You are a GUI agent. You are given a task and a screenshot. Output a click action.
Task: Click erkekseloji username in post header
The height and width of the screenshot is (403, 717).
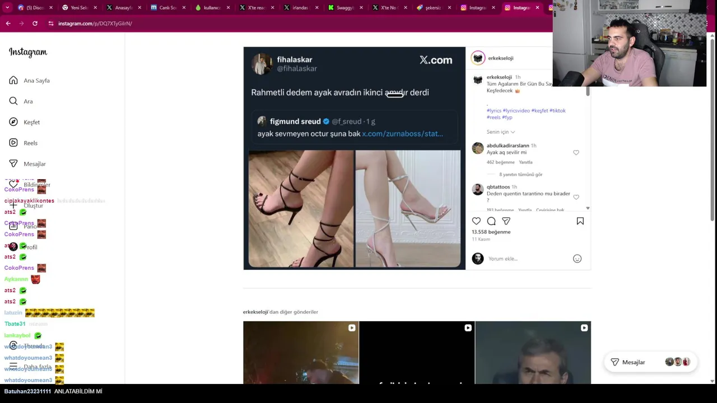pyautogui.click(x=500, y=58)
